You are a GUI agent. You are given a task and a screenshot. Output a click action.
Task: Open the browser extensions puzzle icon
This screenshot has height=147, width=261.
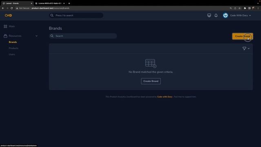point(245,8)
